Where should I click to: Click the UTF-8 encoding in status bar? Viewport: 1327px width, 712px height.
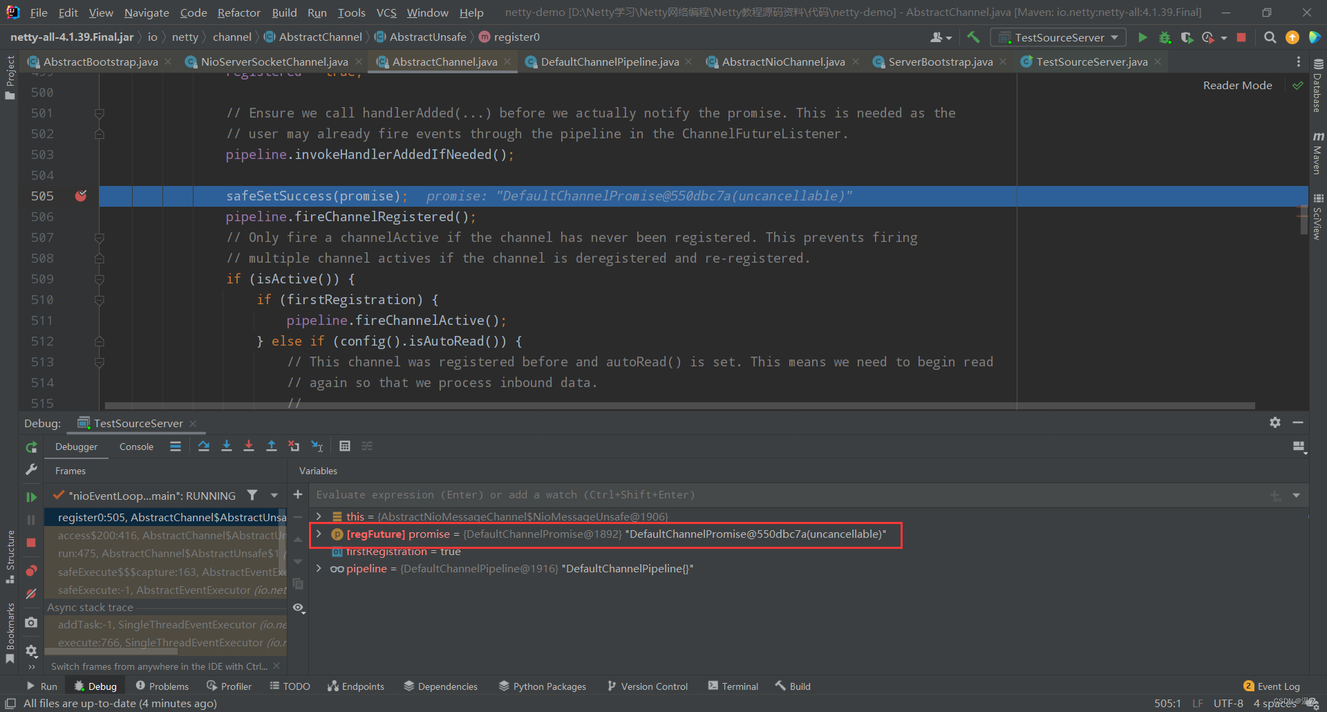coord(1228,703)
